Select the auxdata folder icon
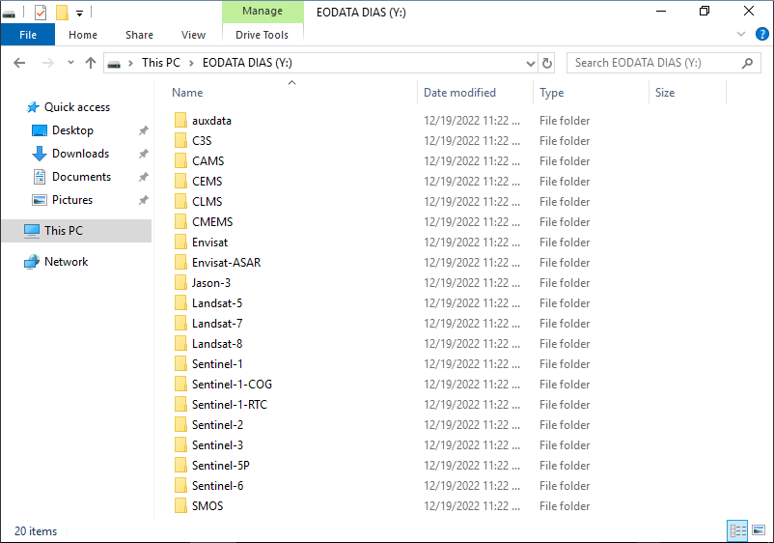774x543 pixels. click(180, 120)
